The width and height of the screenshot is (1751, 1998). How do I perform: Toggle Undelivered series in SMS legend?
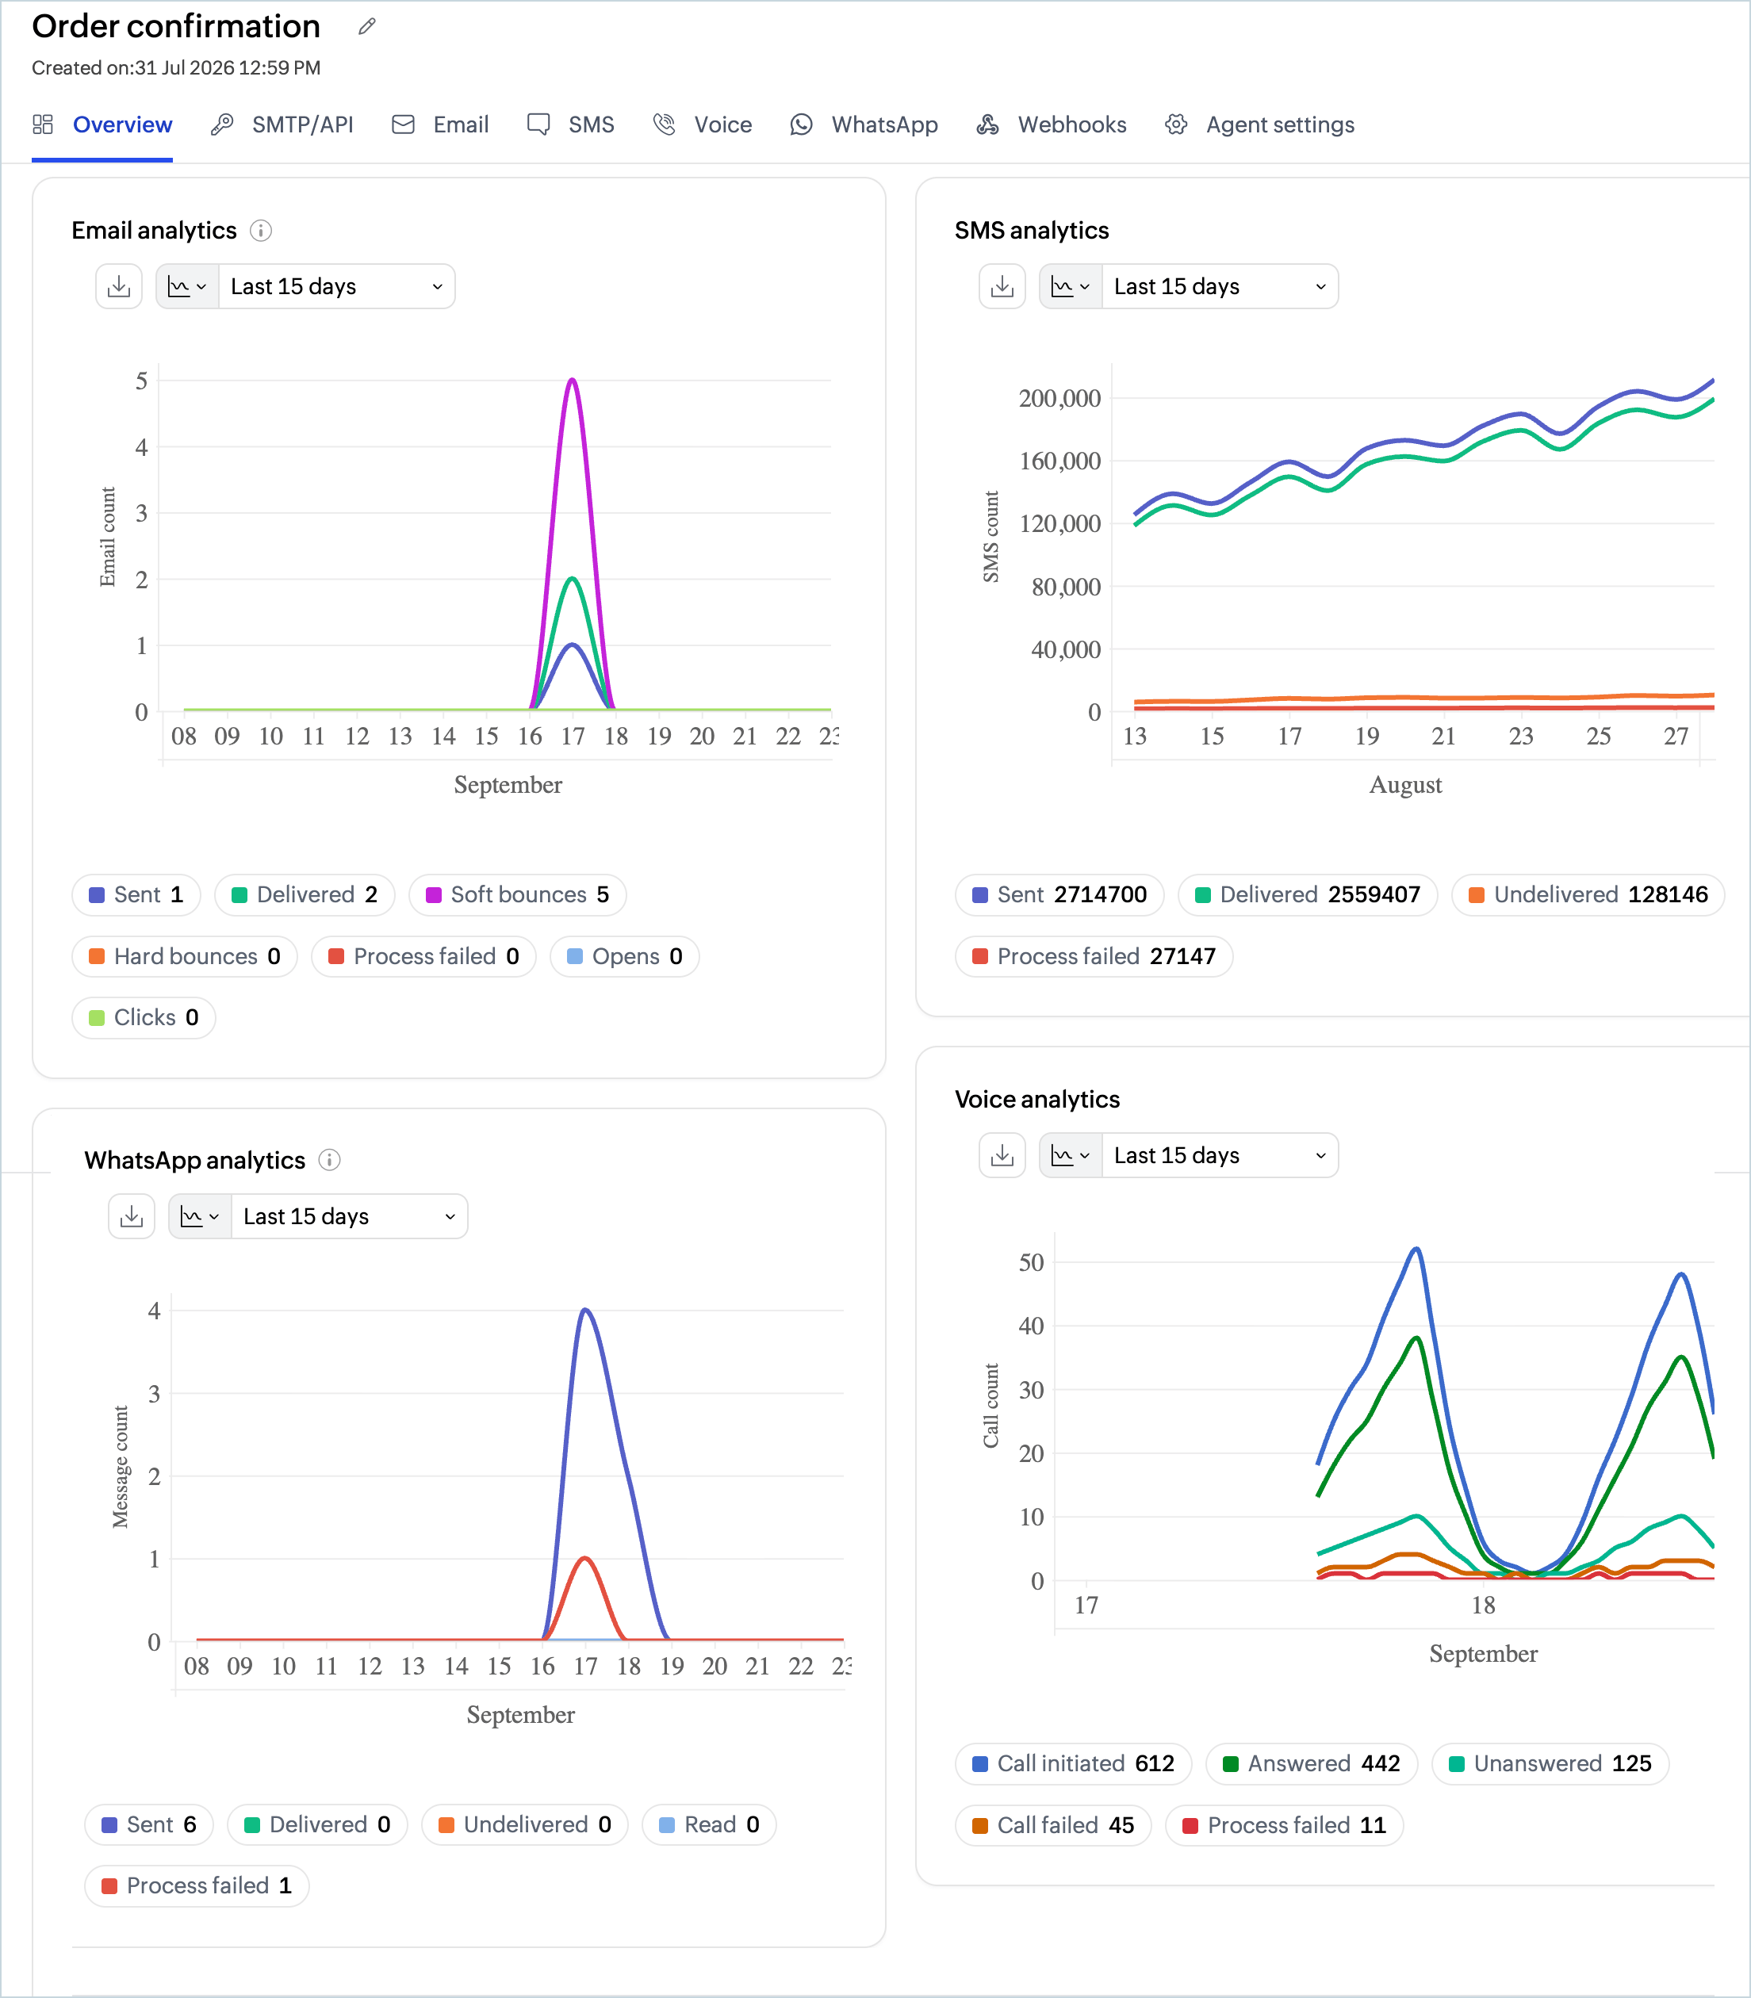1588,895
